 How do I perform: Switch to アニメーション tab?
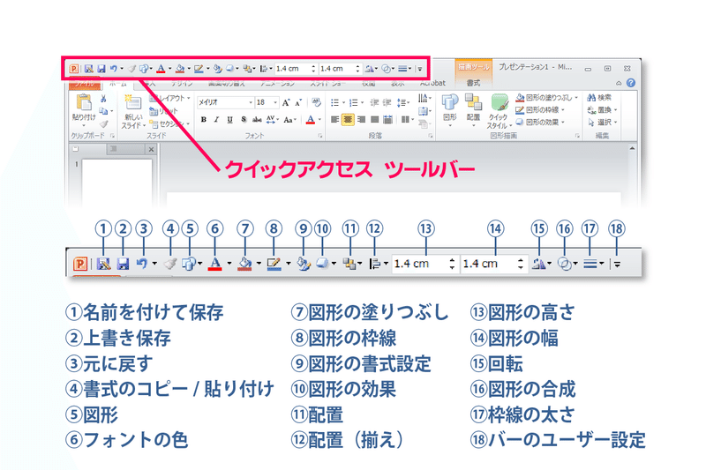pyautogui.click(x=277, y=84)
